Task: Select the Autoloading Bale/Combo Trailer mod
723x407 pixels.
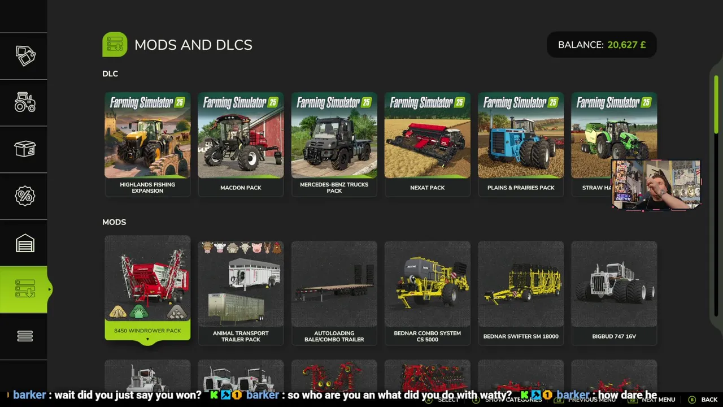Action: [x=334, y=293]
